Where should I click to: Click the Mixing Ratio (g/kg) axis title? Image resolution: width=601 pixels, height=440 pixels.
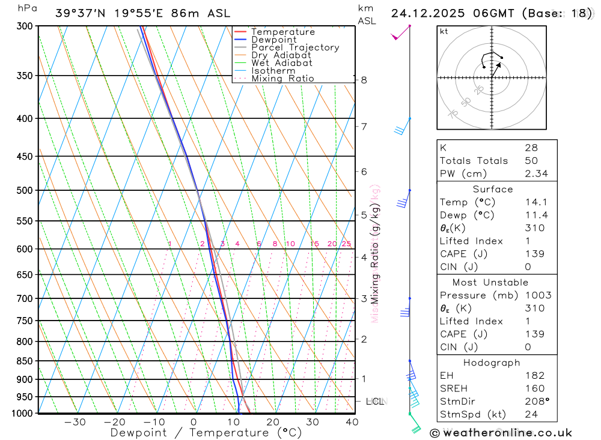pos(375,254)
